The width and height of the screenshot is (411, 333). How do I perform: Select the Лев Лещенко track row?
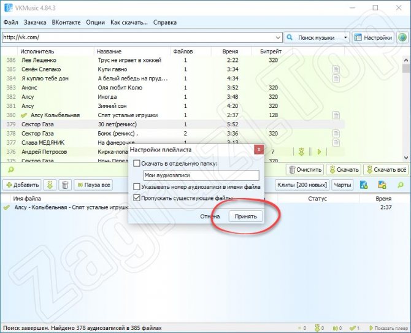coord(173,60)
